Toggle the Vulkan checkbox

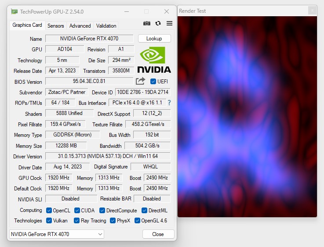tap(49, 220)
